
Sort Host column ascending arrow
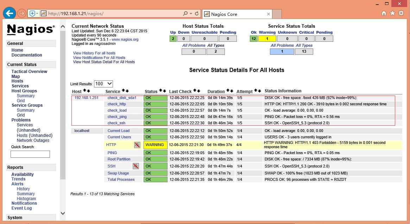[x=85, y=91]
